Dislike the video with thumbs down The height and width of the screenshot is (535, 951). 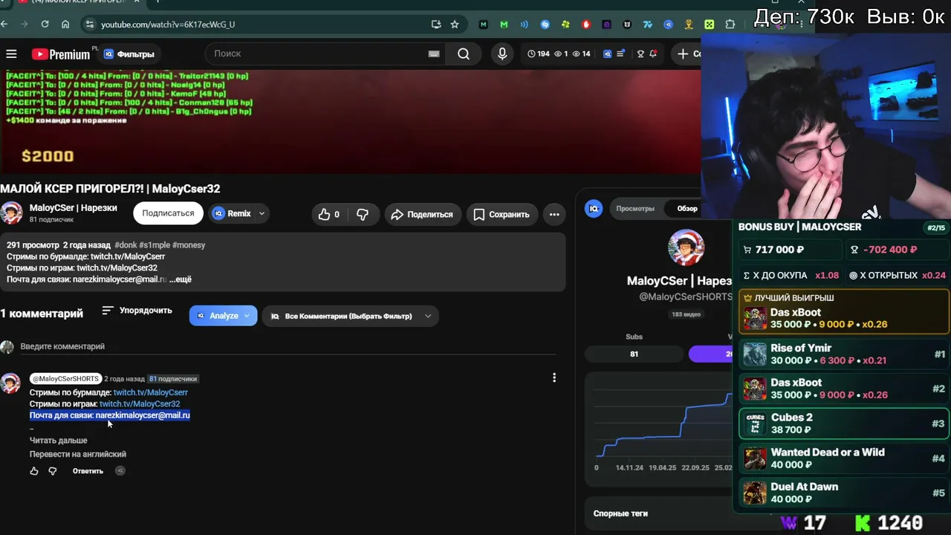[363, 214]
